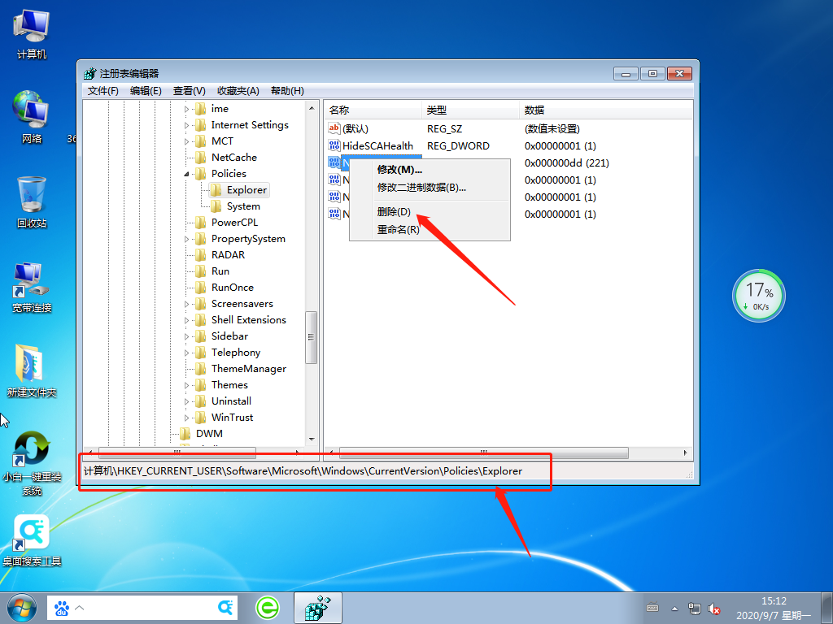Screen dimensions: 833x624
Task: Open the Registry Editor from the taskbar
Action: click(316, 608)
